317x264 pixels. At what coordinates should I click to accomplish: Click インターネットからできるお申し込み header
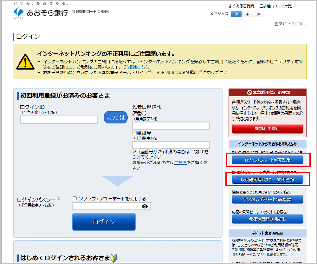pyautogui.click(x=268, y=144)
